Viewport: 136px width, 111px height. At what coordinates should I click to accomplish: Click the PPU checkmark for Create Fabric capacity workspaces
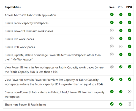click(x=130, y=22)
